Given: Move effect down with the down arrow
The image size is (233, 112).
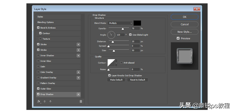Looking at the screenshot, I should [x=50, y=101].
